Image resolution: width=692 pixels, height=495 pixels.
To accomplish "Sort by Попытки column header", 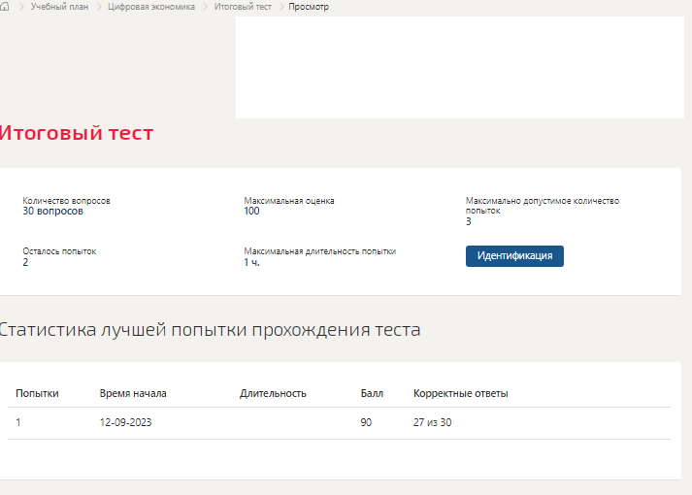I will 37,393.
